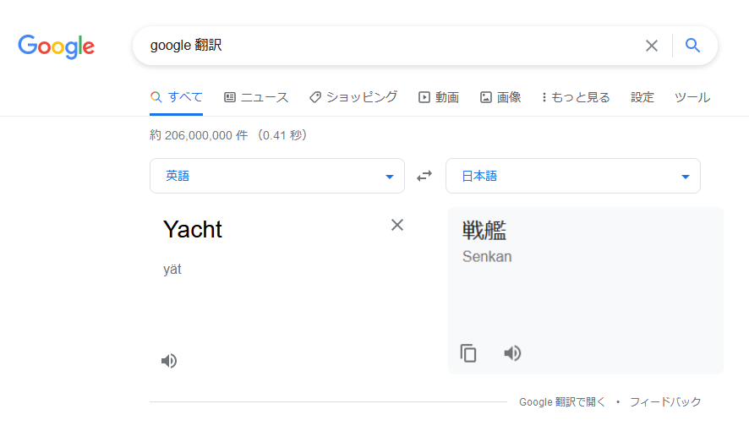This screenshot has width=749, height=431.
Task: Click the translated 戦艦 text
Action: click(484, 231)
